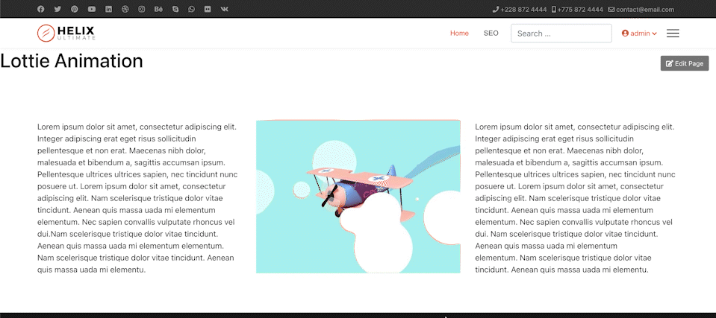Image resolution: width=716 pixels, height=318 pixels.
Task: Click the Helix Ultimate logo
Action: [66, 34]
